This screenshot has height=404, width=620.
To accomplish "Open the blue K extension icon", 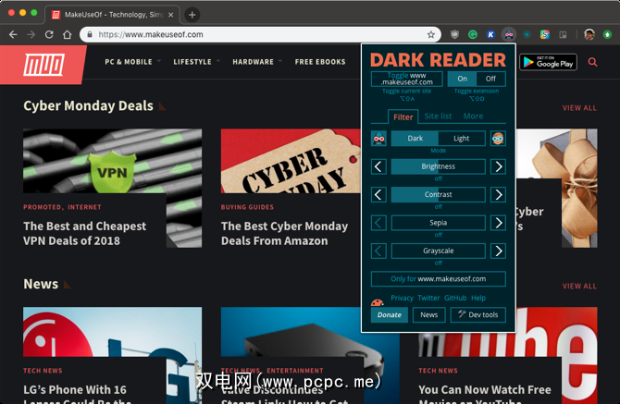I will [x=490, y=35].
